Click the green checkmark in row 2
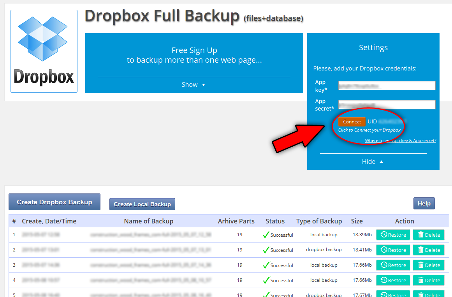Image resolution: width=452 pixels, height=297 pixels. (266, 250)
